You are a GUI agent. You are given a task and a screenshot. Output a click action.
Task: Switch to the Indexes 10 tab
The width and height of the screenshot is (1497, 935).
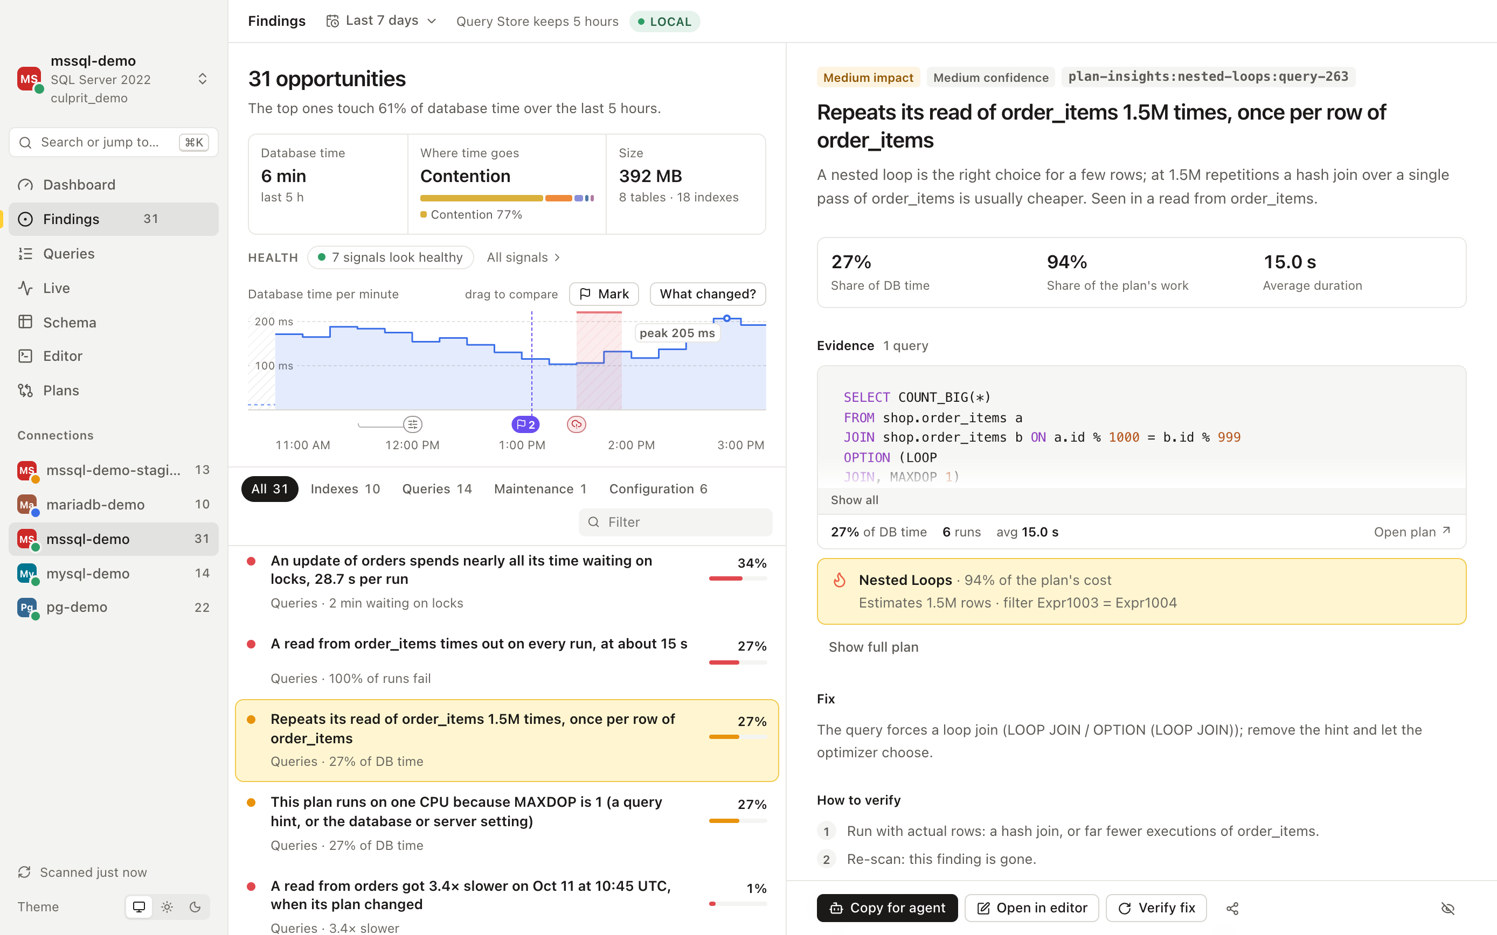coord(345,489)
